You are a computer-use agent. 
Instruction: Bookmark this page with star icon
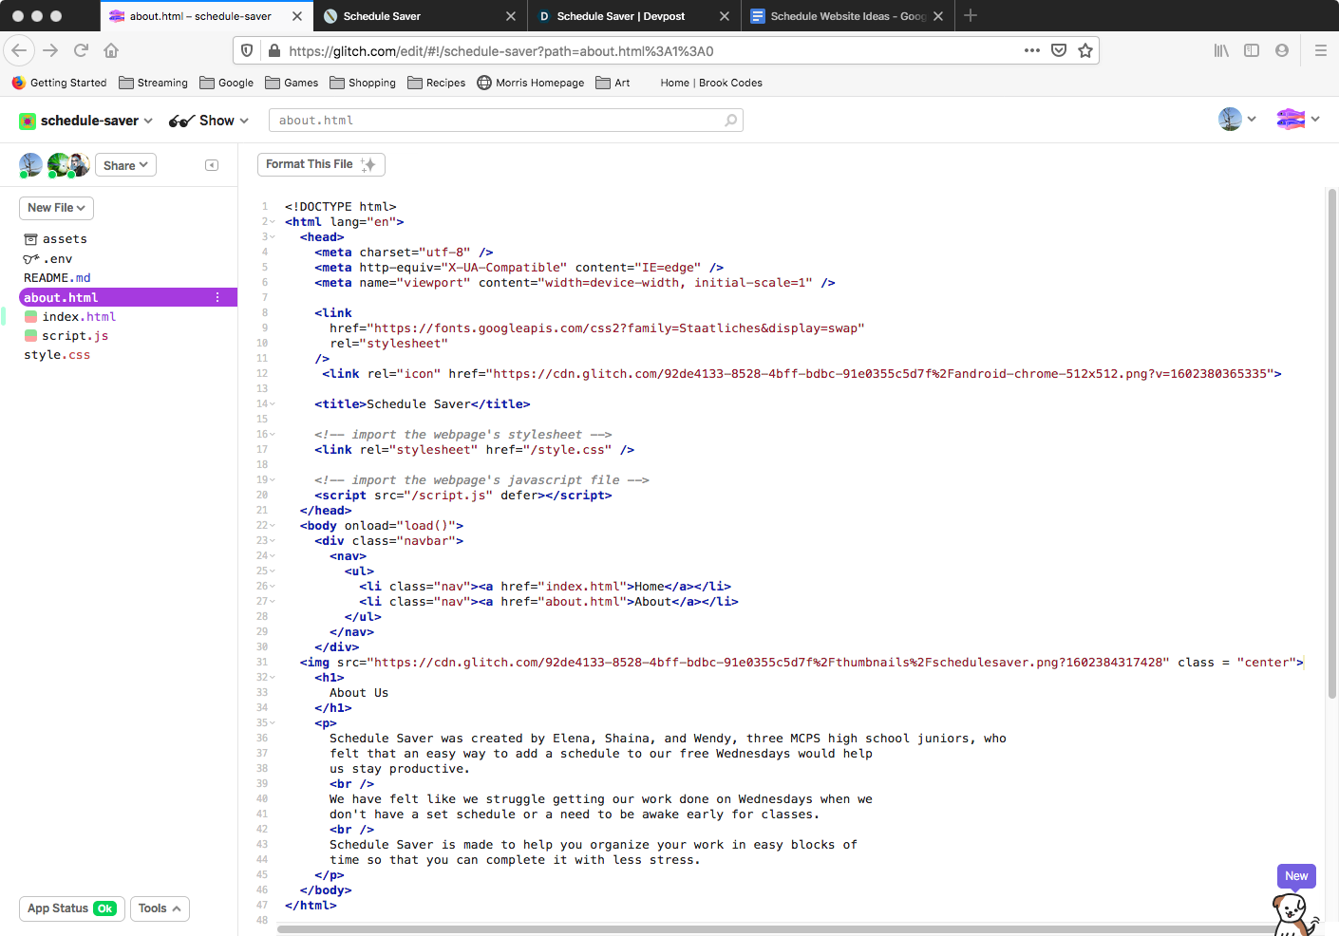click(1085, 50)
